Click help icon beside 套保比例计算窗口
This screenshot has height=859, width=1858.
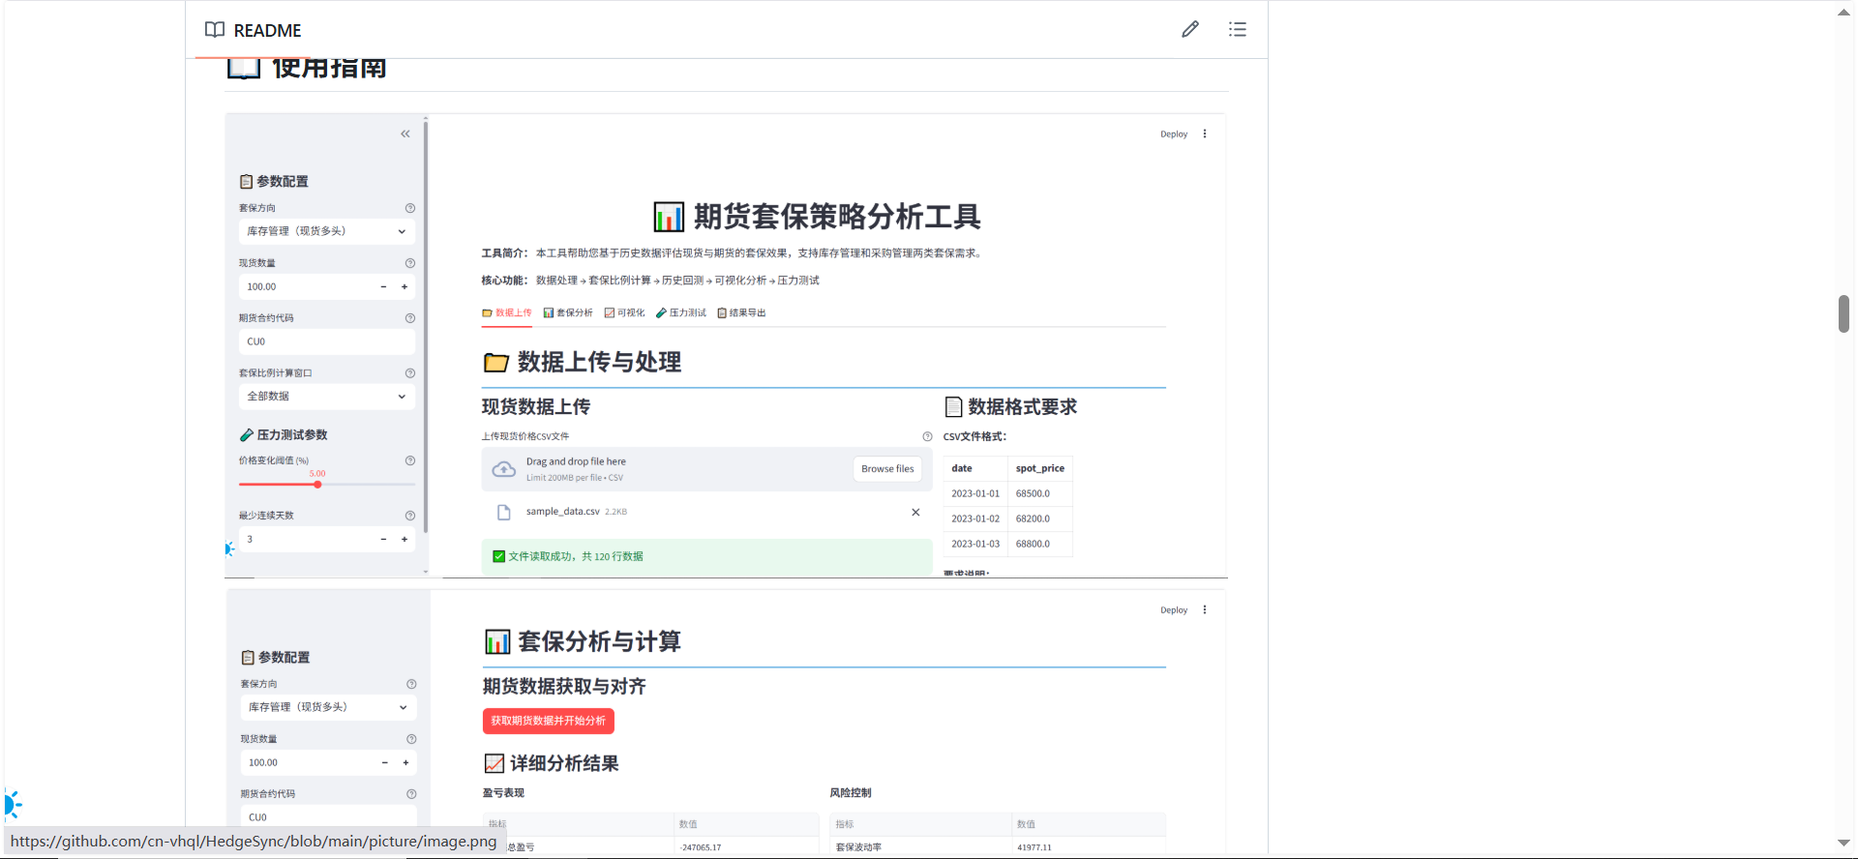tap(410, 373)
